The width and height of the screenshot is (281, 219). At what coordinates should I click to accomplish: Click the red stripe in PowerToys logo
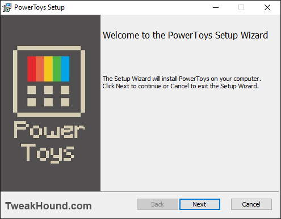click(31, 69)
